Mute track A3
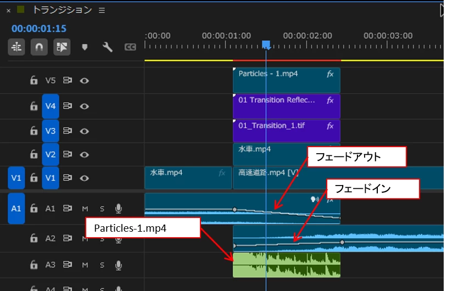The height and width of the screenshot is (291, 475). pos(85,265)
